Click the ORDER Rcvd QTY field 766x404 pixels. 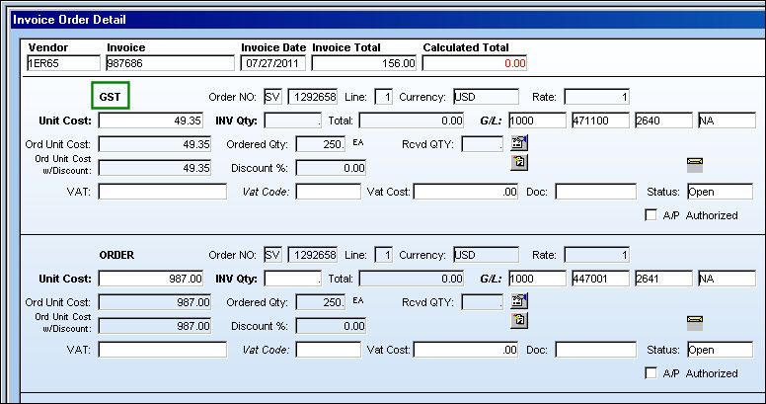[482, 302]
